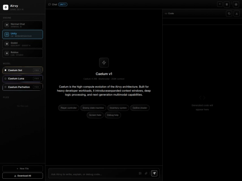Click the 'Generated code will appear here' text
Viewport: 242px width, 181px height.
[x=202, y=107]
